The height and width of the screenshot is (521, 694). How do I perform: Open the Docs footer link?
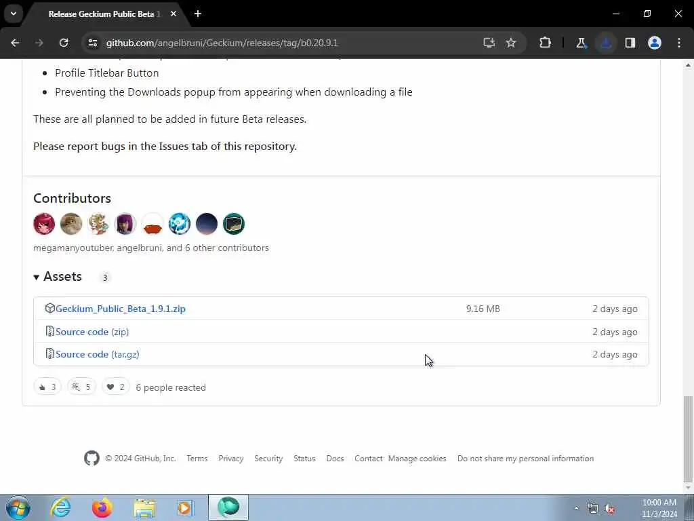click(335, 459)
